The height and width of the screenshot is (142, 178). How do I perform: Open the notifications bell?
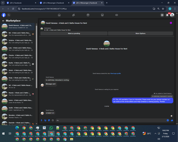click(167, 15)
